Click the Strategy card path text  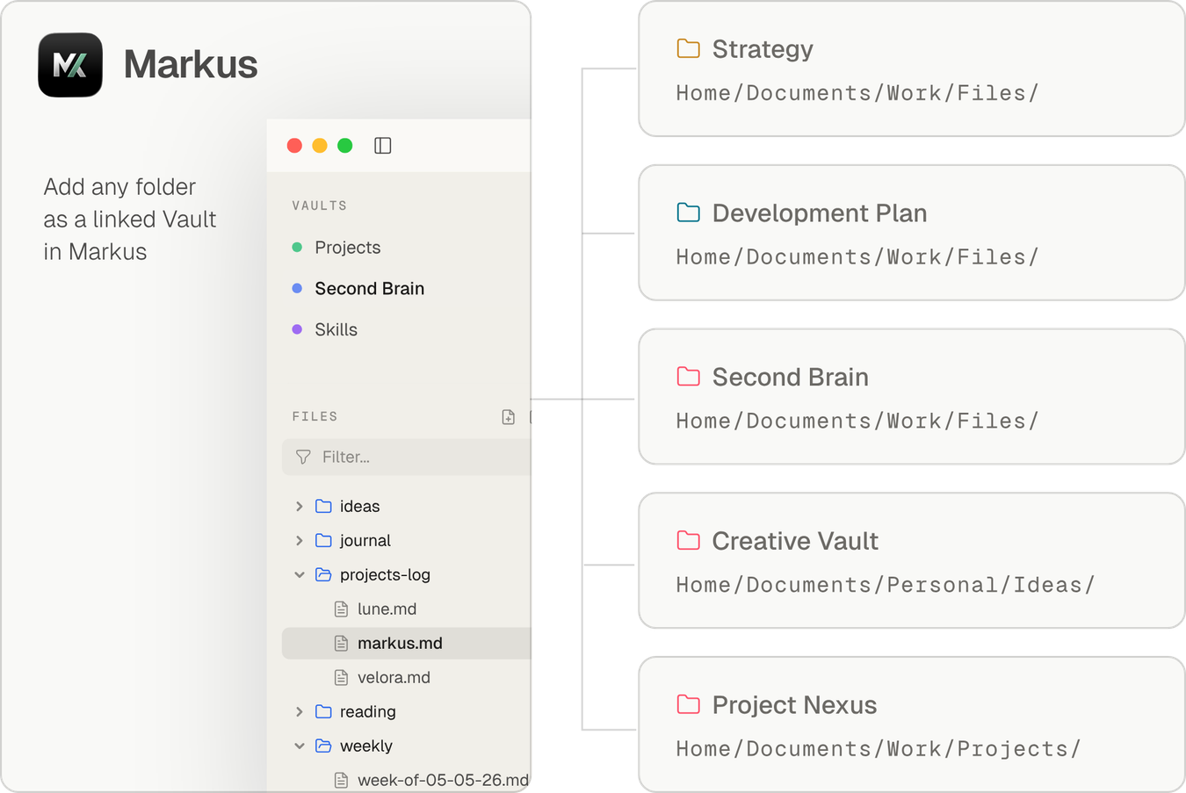857,93
